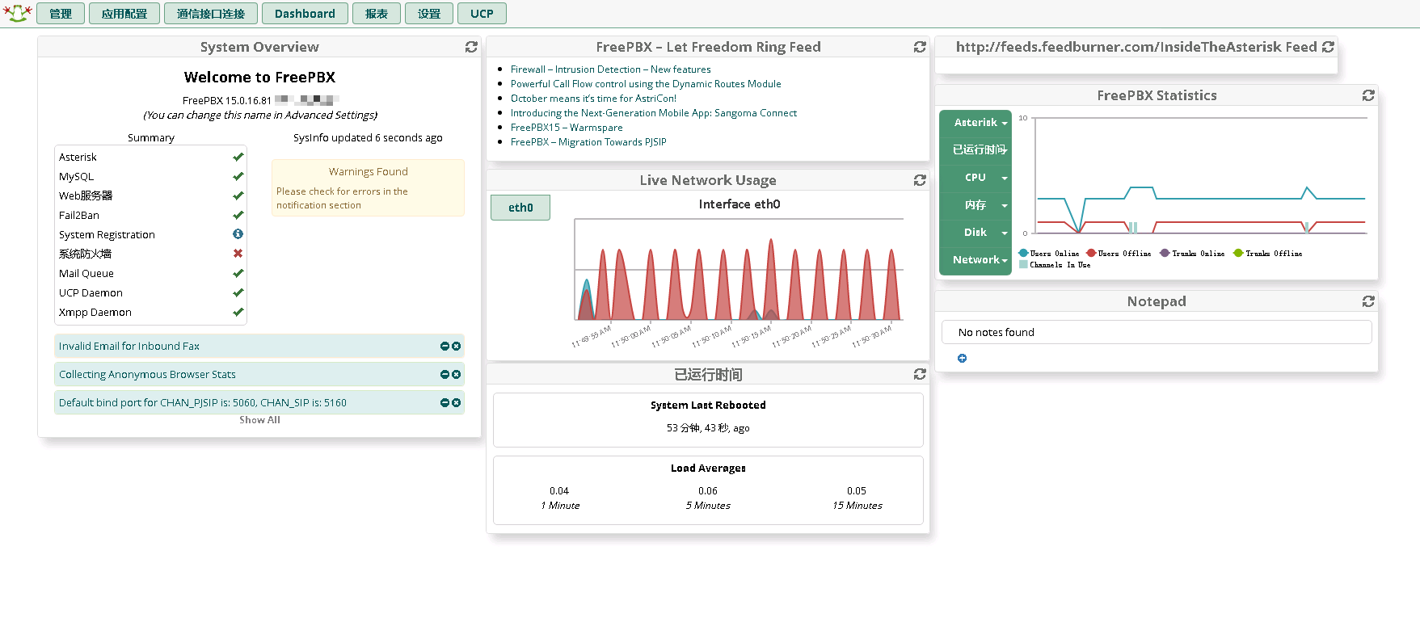Click the Users Offline legend color marker
This screenshot has height=622, width=1420.
tap(1091, 254)
